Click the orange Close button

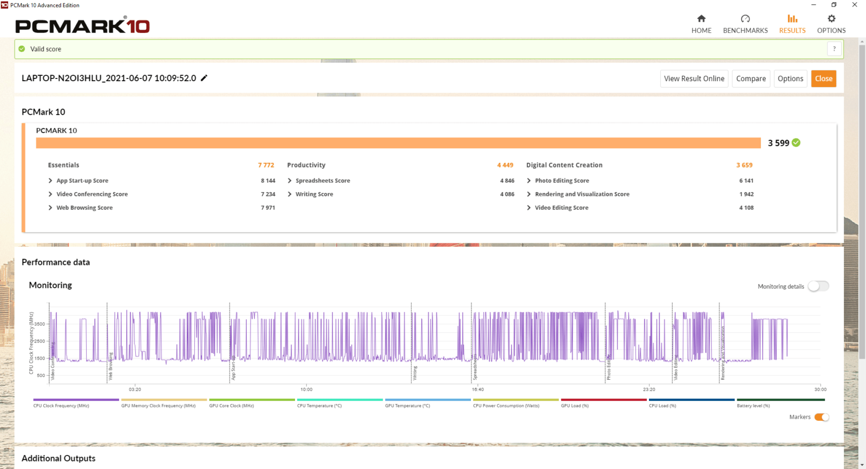coord(824,78)
